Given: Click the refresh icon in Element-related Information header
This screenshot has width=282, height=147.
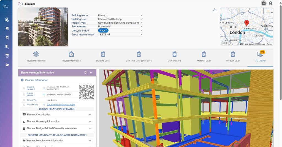Looking at the screenshot, I should pyautogui.click(x=85, y=73).
